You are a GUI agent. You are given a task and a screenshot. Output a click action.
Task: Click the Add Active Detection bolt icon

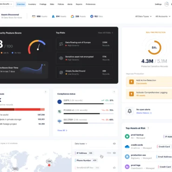coord(132,82)
